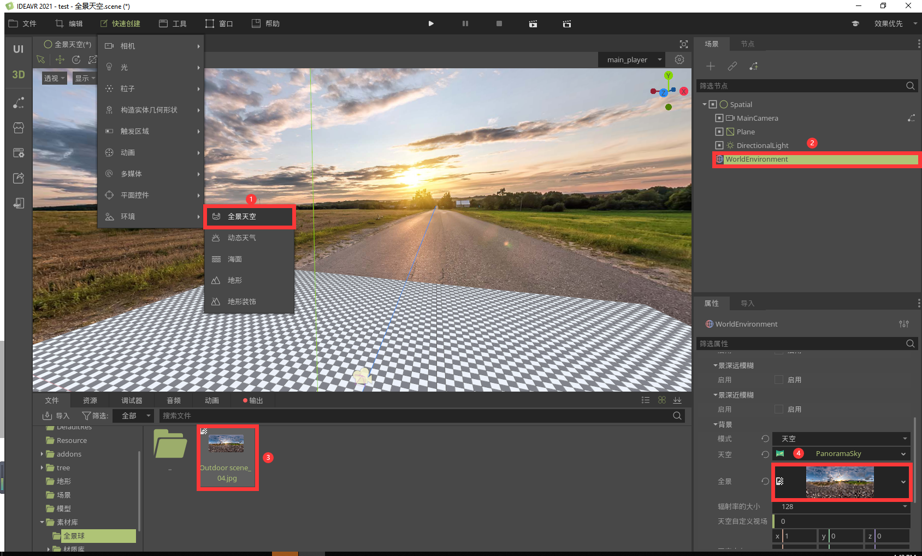The height and width of the screenshot is (556, 922).
Task: Switch file panel to grid view
Action: 662,400
